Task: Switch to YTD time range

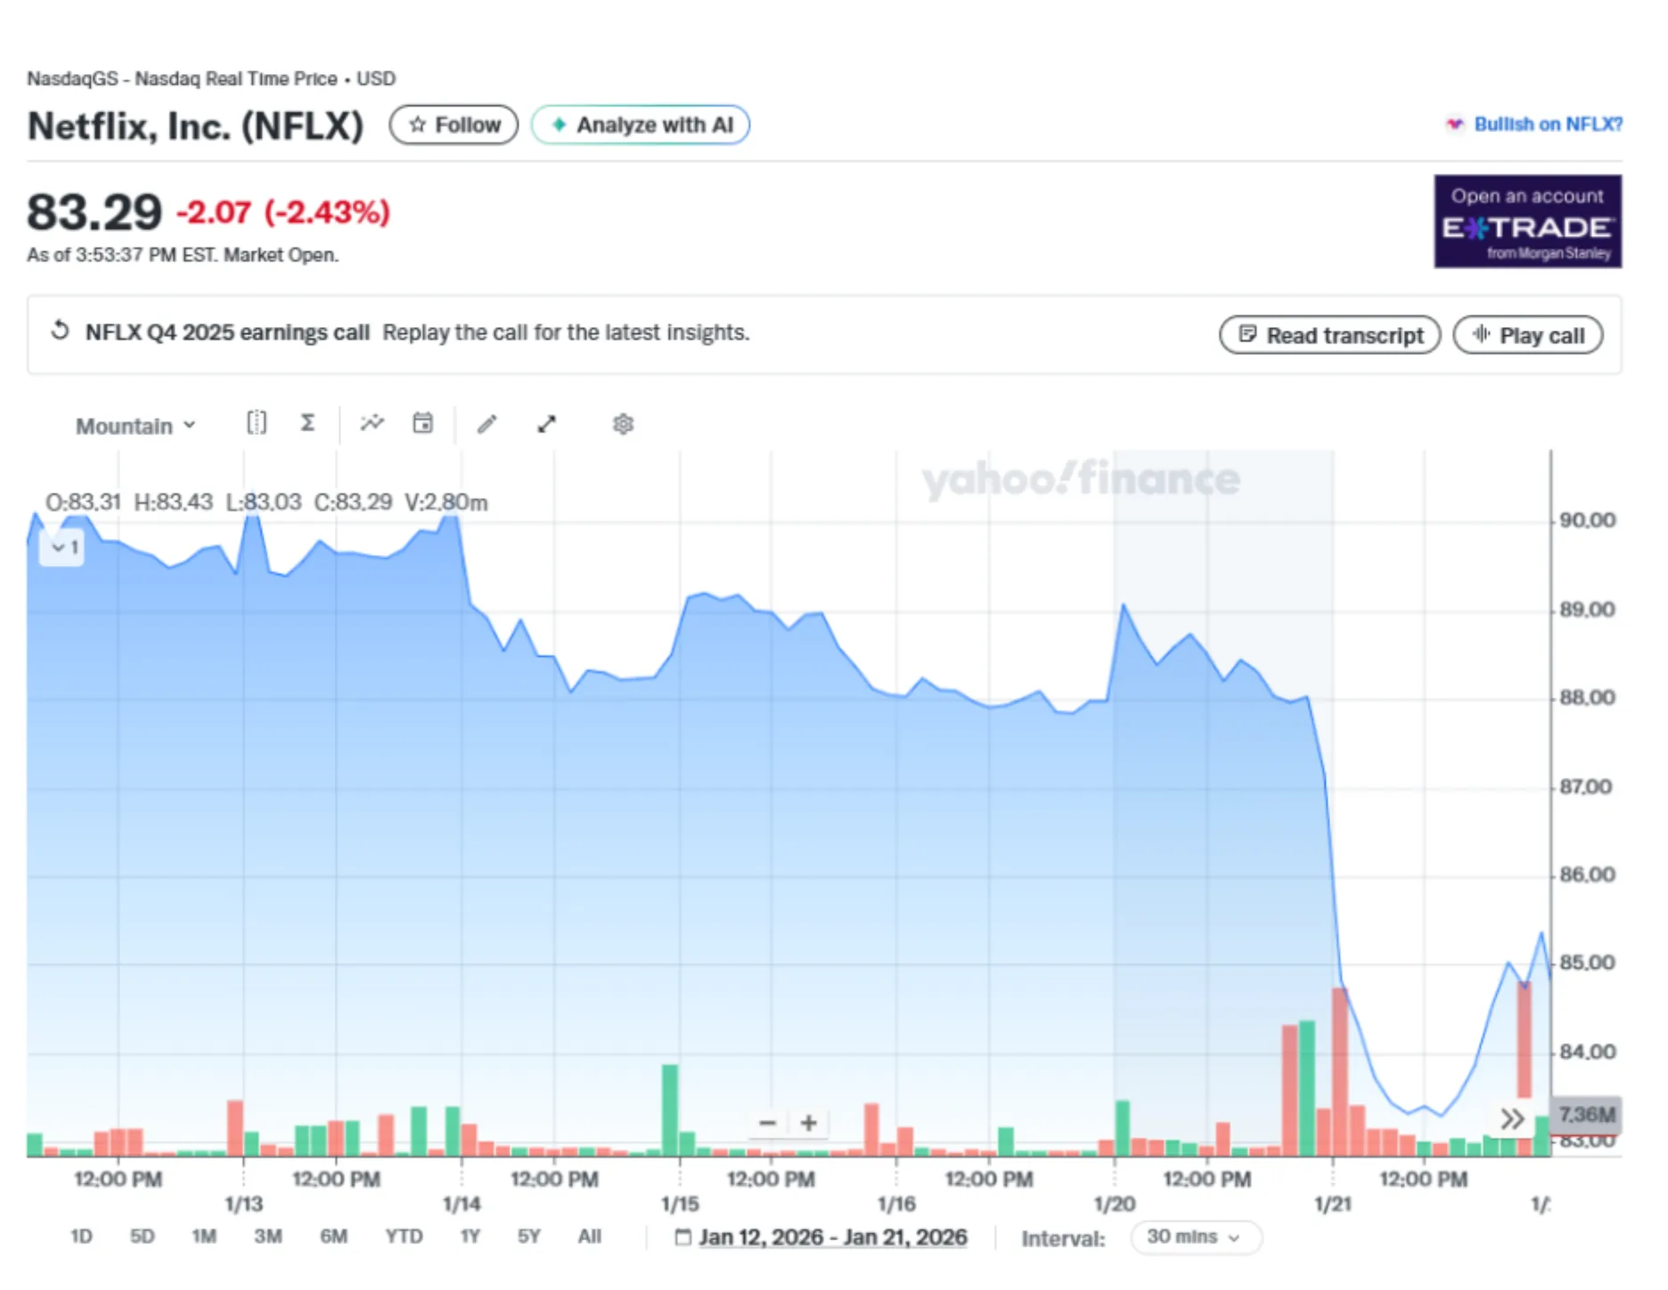Action: coord(404,1237)
